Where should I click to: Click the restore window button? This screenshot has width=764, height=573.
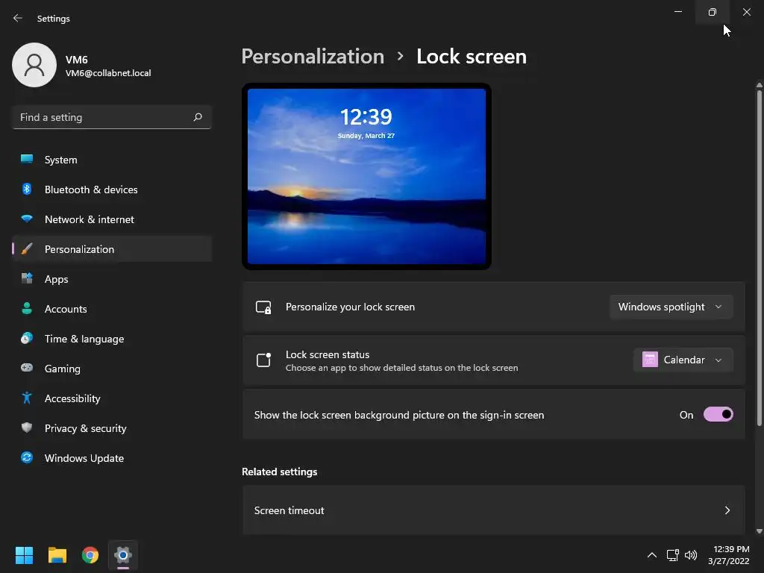713,12
